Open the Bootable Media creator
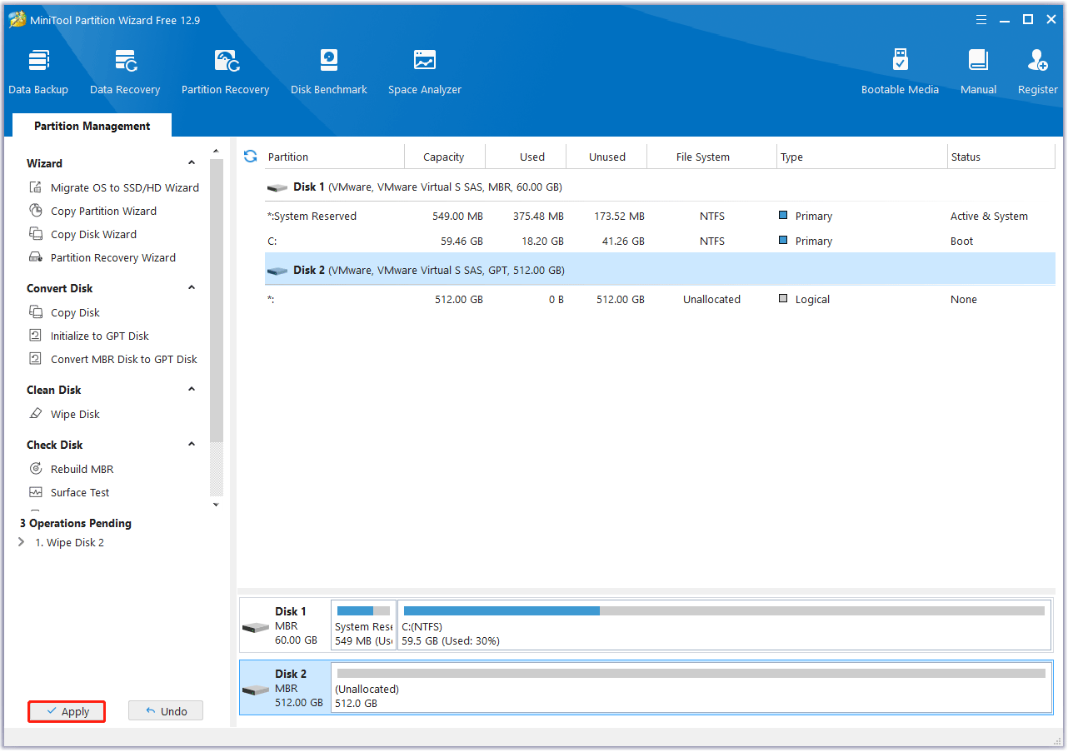The width and height of the screenshot is (1068, 752). [900, 70]
